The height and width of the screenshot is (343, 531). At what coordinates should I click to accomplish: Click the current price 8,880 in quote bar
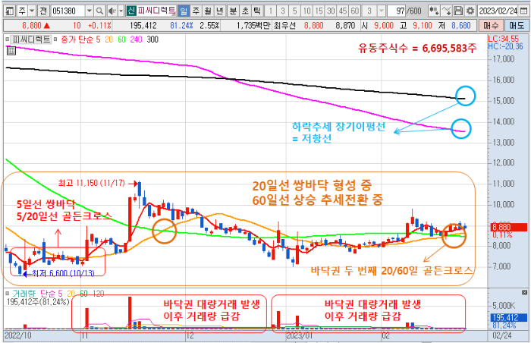click(x=32, y=25)
